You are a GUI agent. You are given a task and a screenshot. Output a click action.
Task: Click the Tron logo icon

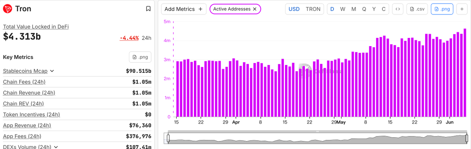coord(7,9)
